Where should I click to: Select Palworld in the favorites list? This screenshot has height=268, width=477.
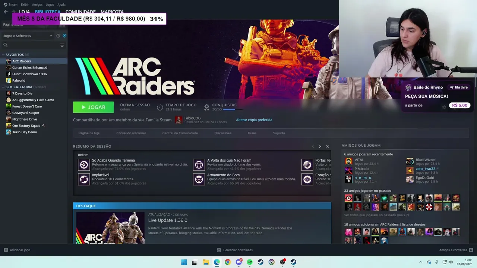coord(34,80)
